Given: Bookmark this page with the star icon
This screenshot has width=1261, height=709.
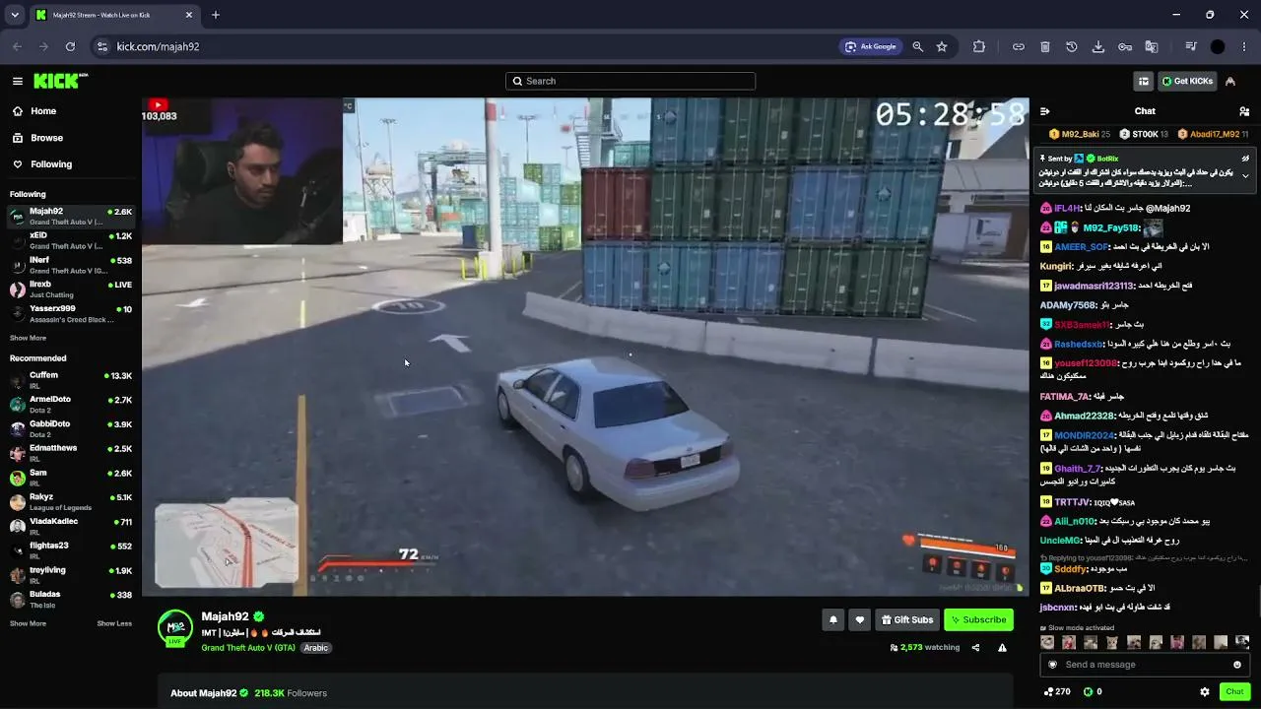Looking at the screenshot, I should (x=942, y=46).
